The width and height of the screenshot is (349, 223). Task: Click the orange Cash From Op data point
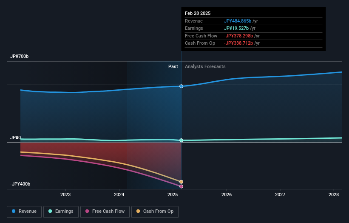pyautogui.click(x=181, y=182)
